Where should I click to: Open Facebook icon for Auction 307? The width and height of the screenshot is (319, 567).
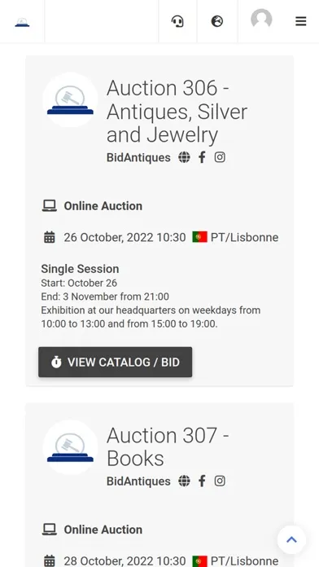coord(202,481)
